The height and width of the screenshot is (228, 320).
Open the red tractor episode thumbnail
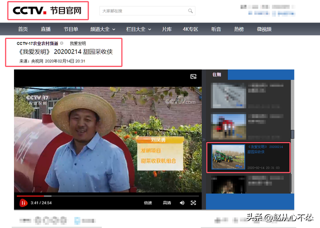pos(228,126)
